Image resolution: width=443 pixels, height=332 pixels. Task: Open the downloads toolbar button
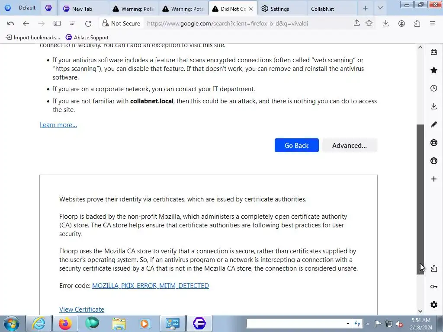(x=385, y=23)
